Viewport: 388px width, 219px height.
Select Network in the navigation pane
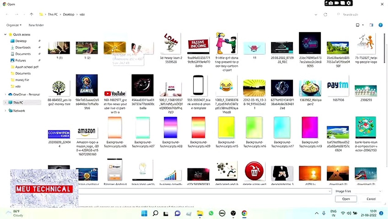point(19,111)
